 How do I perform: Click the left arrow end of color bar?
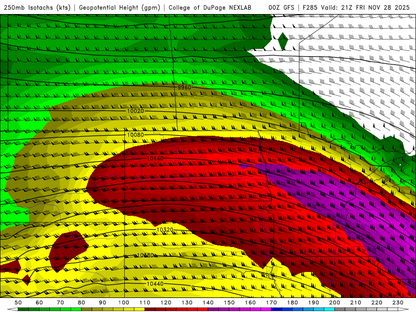pos(12,309)
